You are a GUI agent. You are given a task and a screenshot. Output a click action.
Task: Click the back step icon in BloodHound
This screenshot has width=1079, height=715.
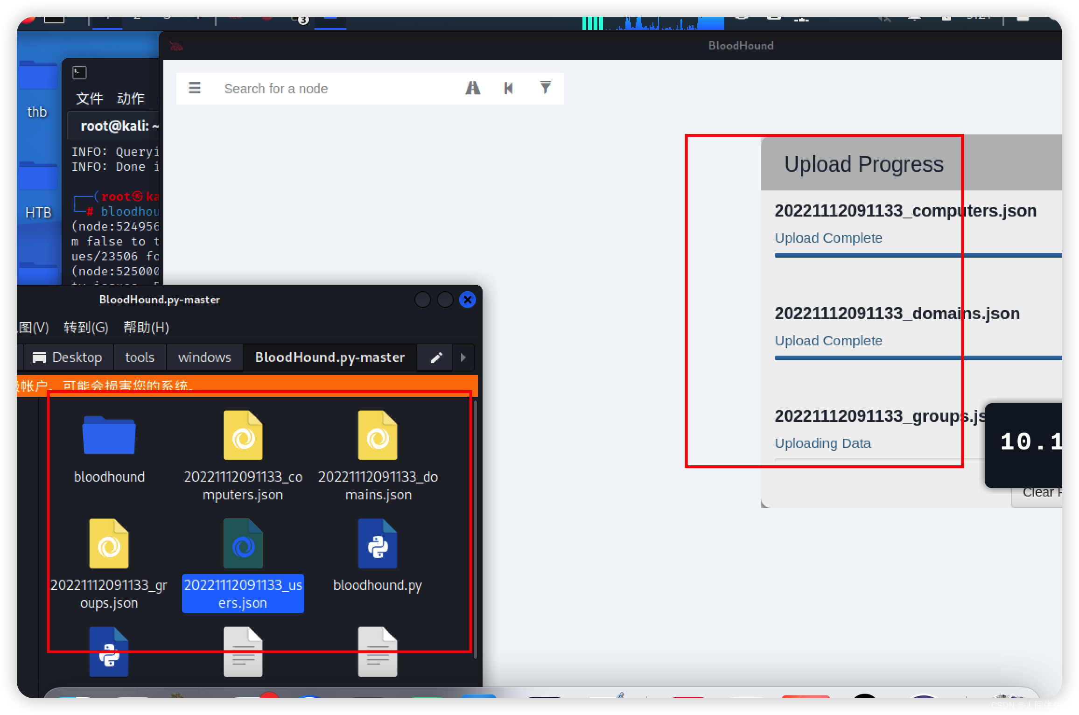point(508,88)
